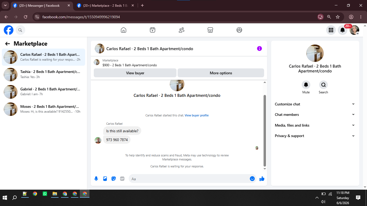Image resolution: width=367 pixels, height=206 pixels.
Task: Click the View buyer button
Action: [135, 73]
